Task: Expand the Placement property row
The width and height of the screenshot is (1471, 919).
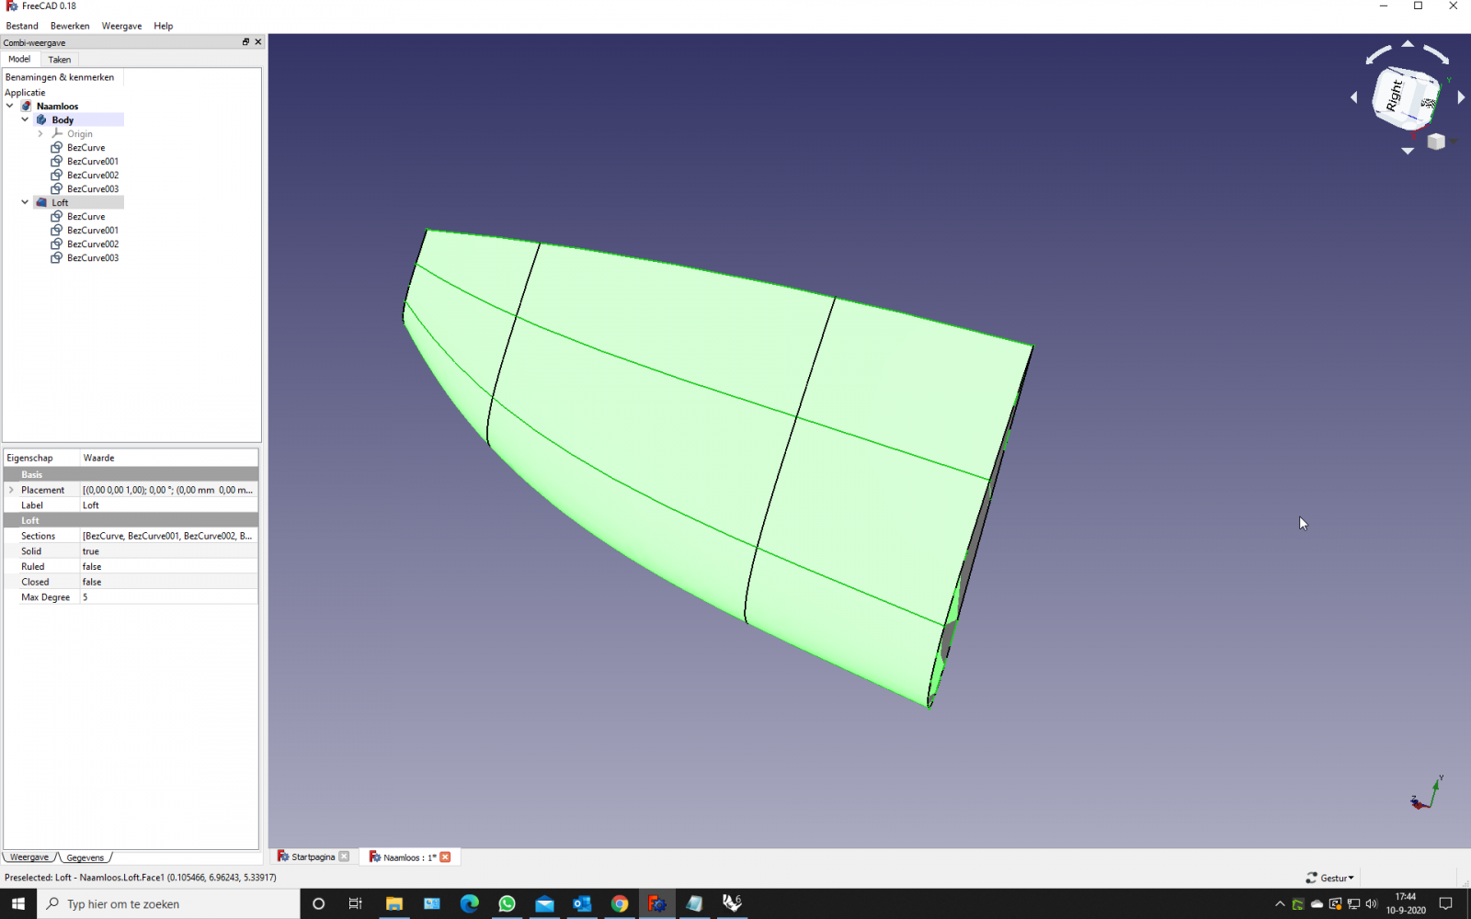Action: (x=11, y=490)
